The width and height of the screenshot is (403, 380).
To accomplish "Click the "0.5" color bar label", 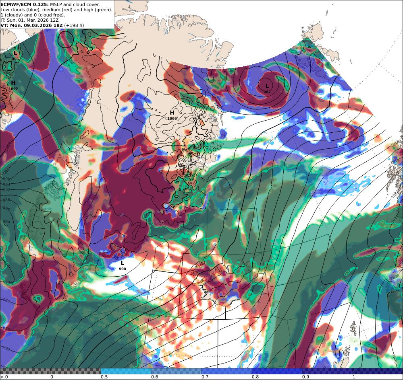I will 104,377.
